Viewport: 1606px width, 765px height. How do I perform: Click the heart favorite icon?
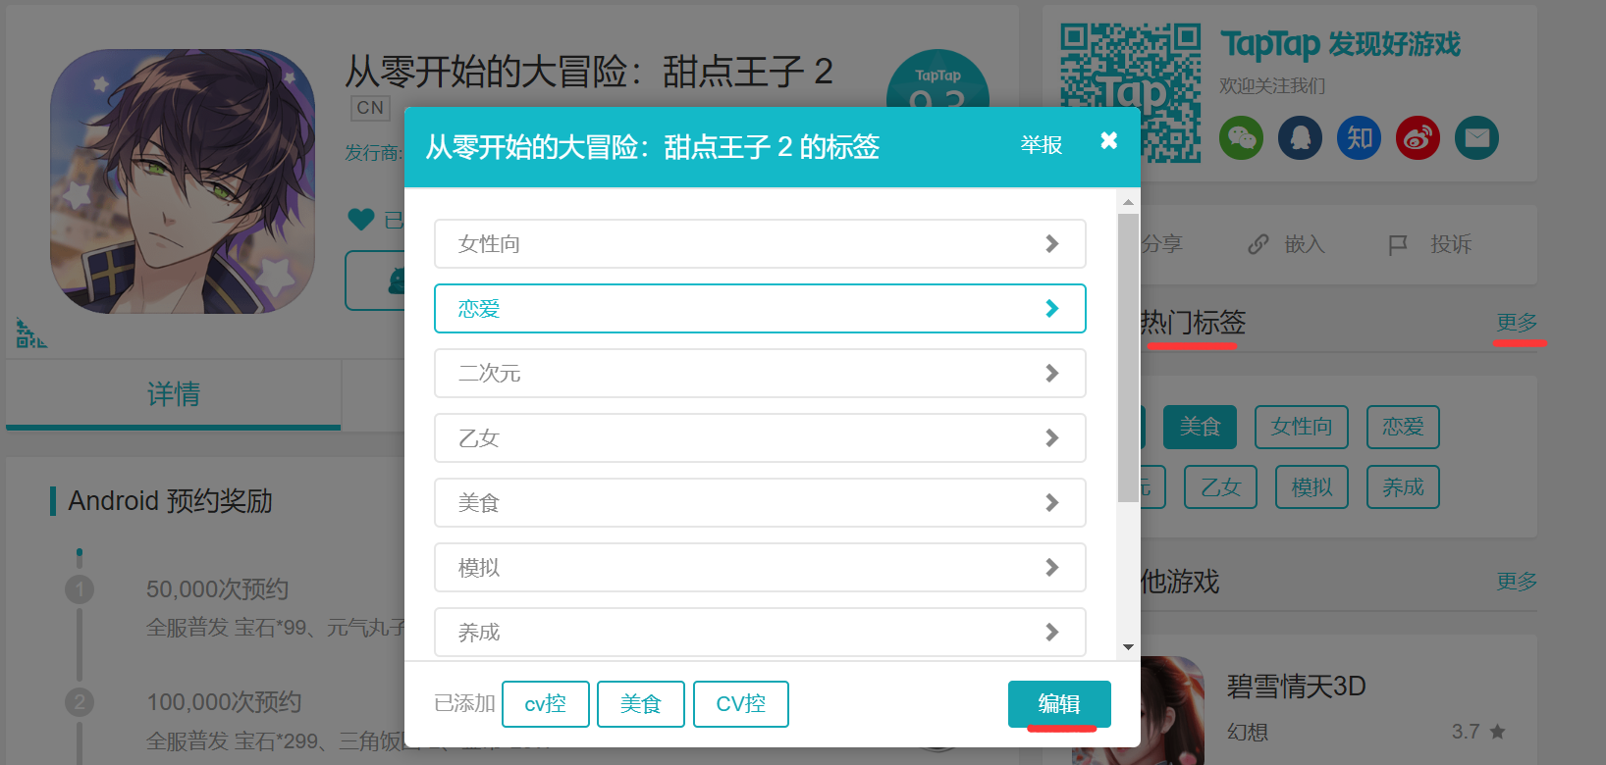pyautogui.click(x=361, y=220)
